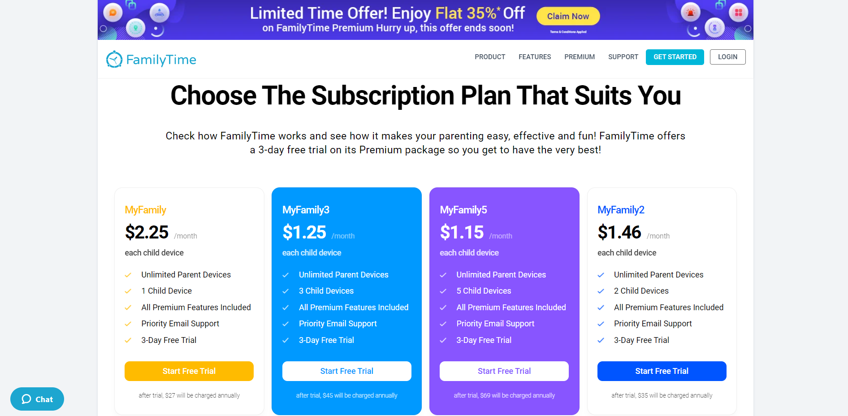The width and height of the screenshot is (848, 416).
Task: Start the MyFamily2 plan free trial
Action: (662, 371)
